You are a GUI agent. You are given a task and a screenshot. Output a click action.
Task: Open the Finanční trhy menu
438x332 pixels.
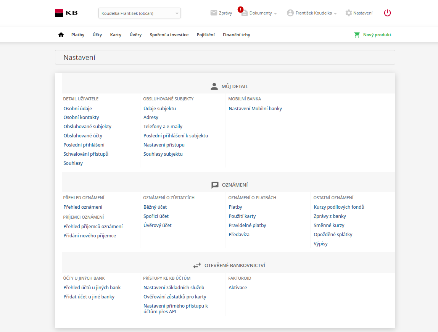pyautogui.click(x=236, y=35)
